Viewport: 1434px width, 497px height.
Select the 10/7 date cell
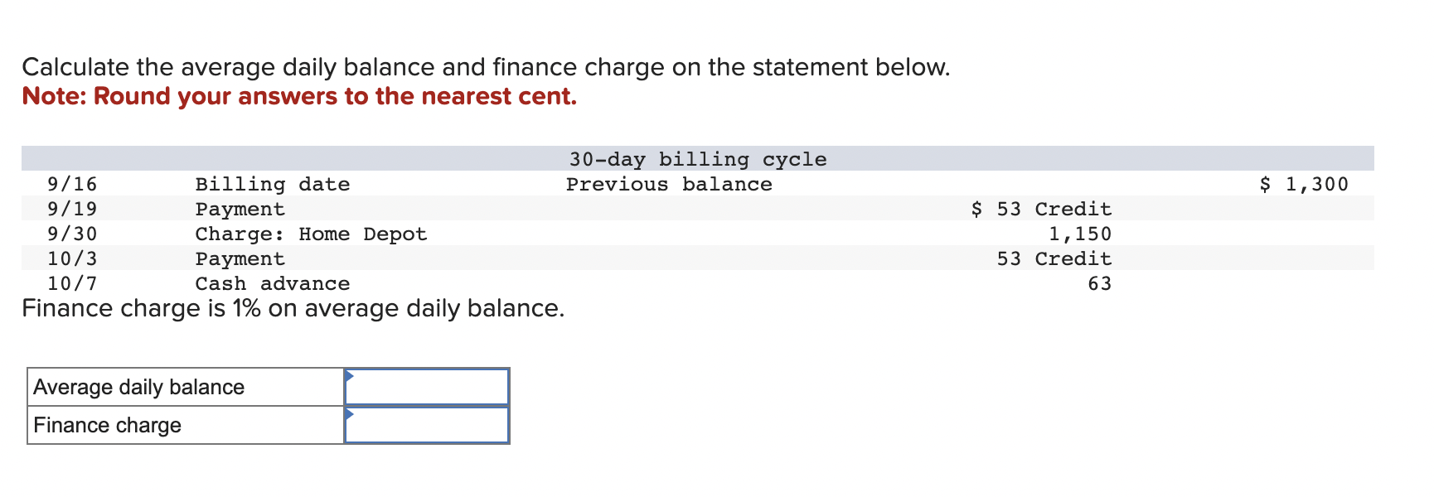(x=72, y=283)
